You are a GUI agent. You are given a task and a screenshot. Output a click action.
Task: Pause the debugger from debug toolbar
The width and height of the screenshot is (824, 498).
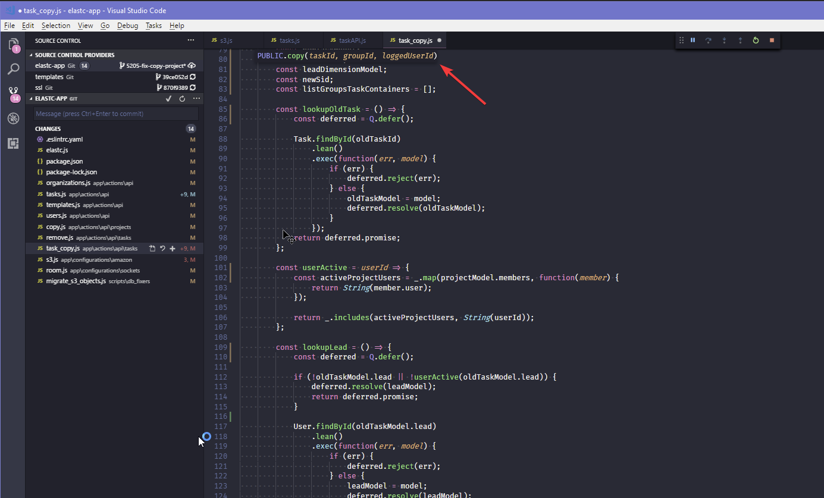(693, 40)
